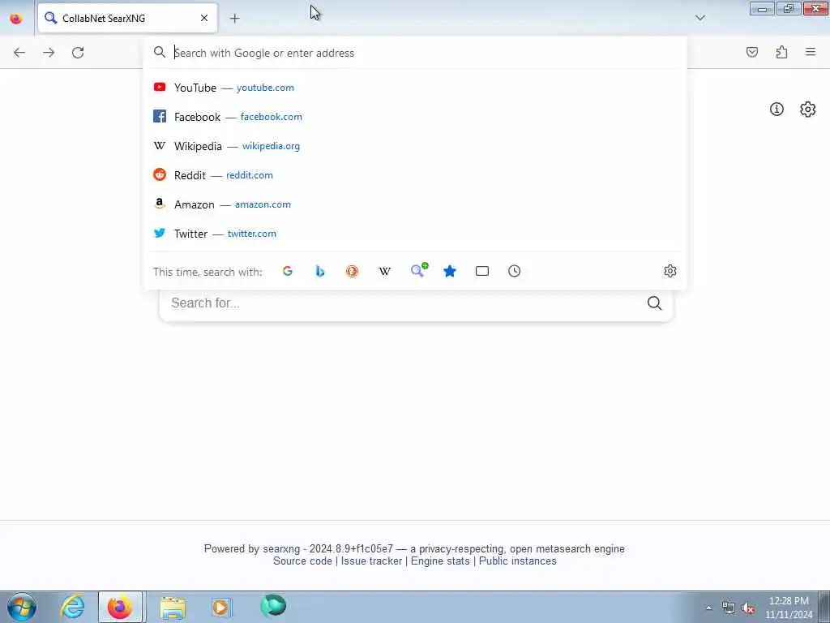Click the Search for... input field

tap(400, 303)
